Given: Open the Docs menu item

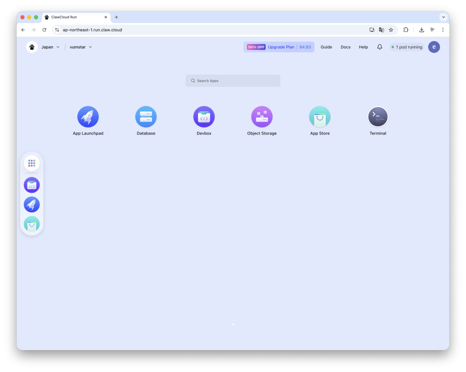Looking at the screenshot, I should (345, 47).
